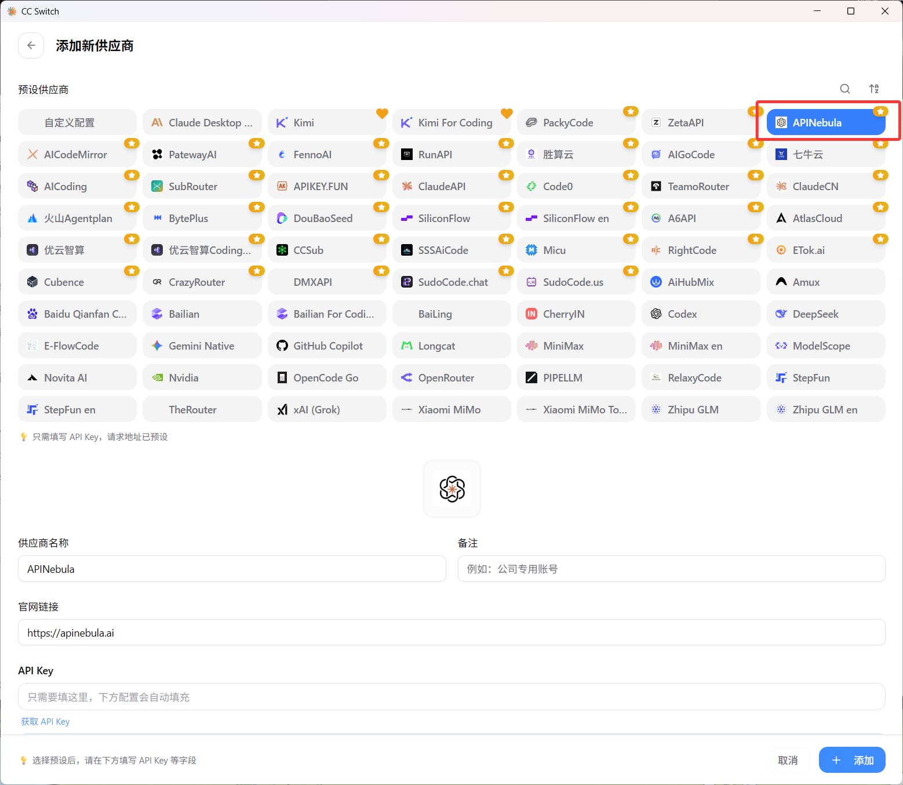Select the CherryIN preset
903x785 pixels.
[x=576, y=314]
